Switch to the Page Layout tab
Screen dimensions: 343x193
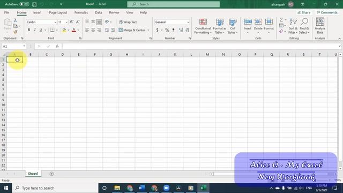pos(58,12)
